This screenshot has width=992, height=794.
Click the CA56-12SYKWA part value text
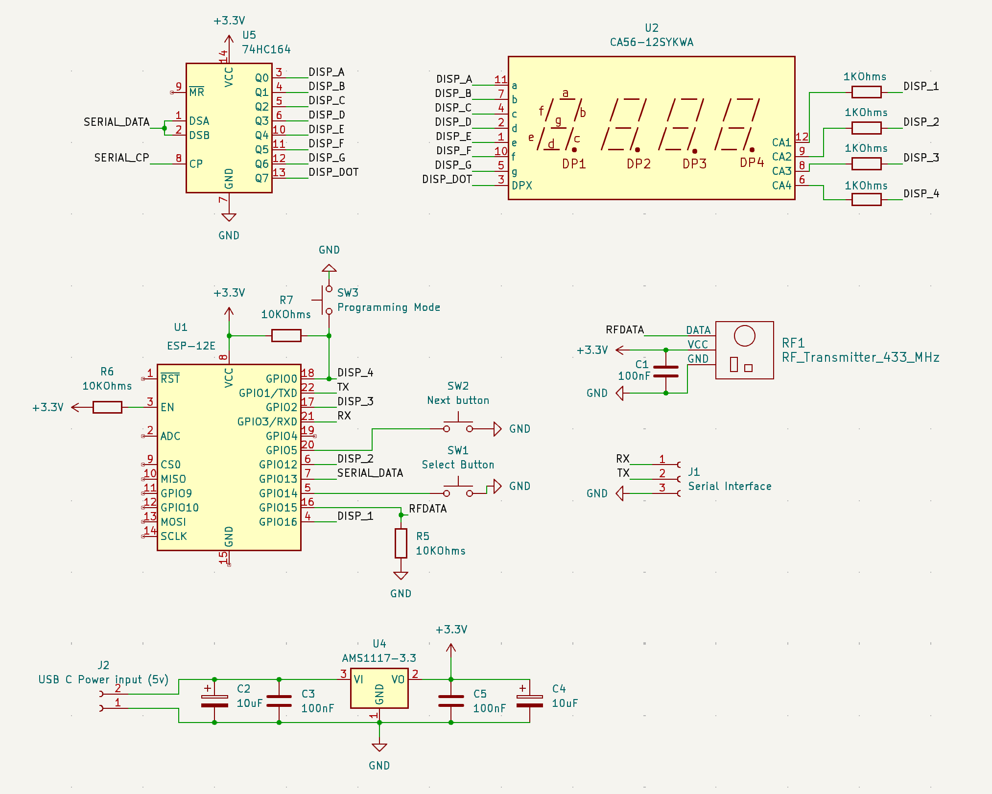pos(651,42)
